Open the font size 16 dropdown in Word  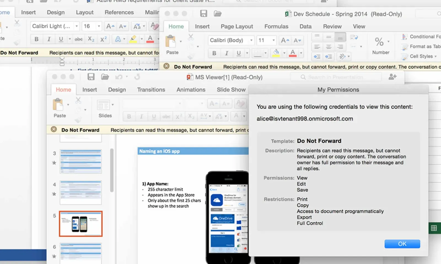[99, 26]
